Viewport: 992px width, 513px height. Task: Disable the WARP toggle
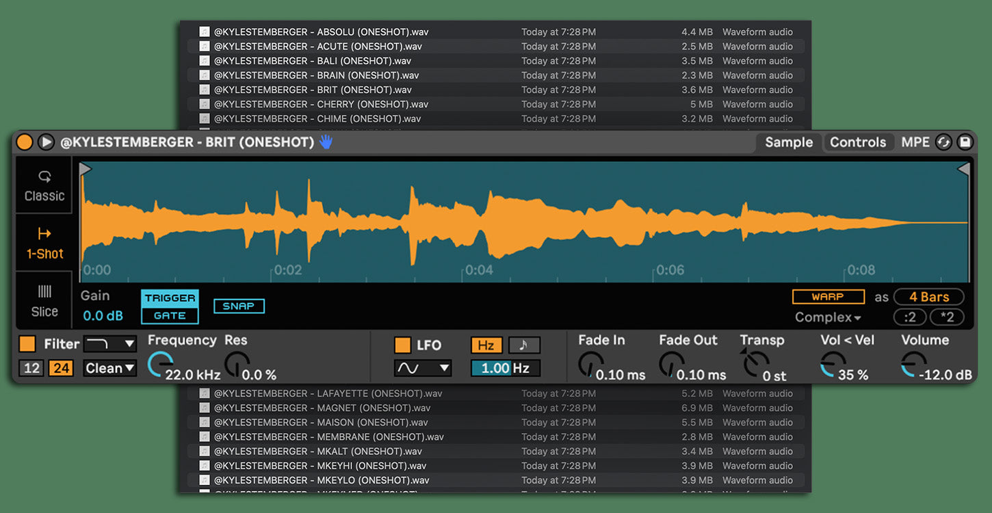pos(828,297)
